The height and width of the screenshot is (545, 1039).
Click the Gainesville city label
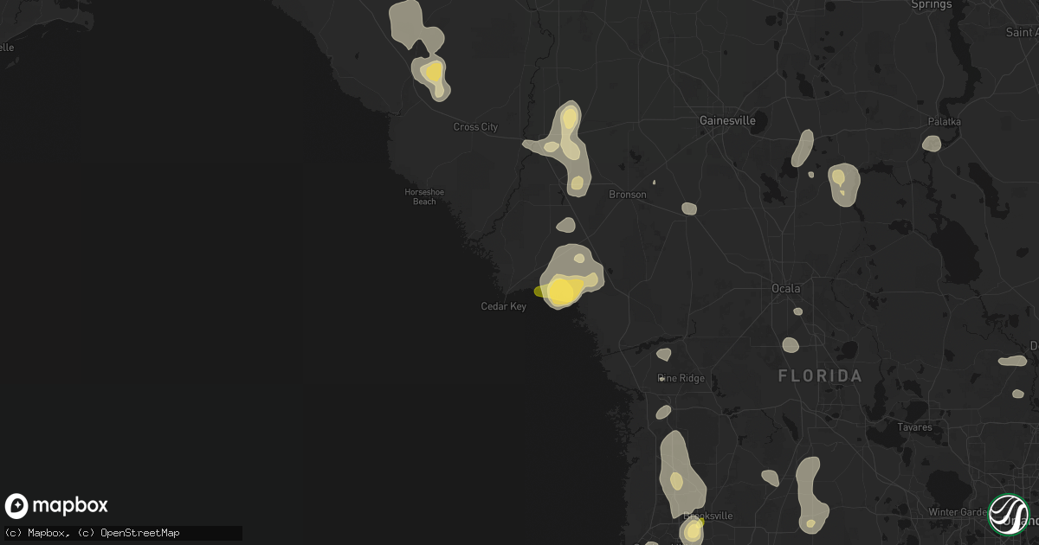point(727,120)
